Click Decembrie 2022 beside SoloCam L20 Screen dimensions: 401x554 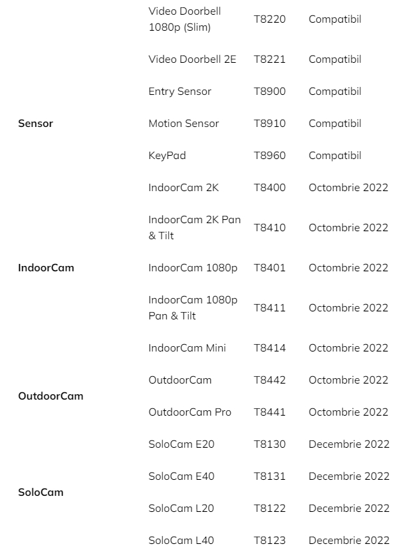coord(349,509)
